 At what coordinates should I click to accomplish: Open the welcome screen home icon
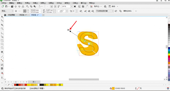pyautogui.click(x=5, y=15)
